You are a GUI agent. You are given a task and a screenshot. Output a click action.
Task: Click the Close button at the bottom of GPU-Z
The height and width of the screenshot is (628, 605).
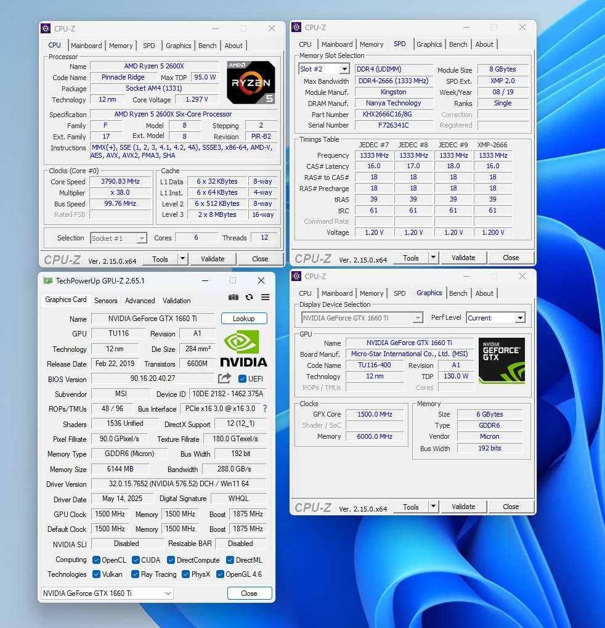(250, 593)
